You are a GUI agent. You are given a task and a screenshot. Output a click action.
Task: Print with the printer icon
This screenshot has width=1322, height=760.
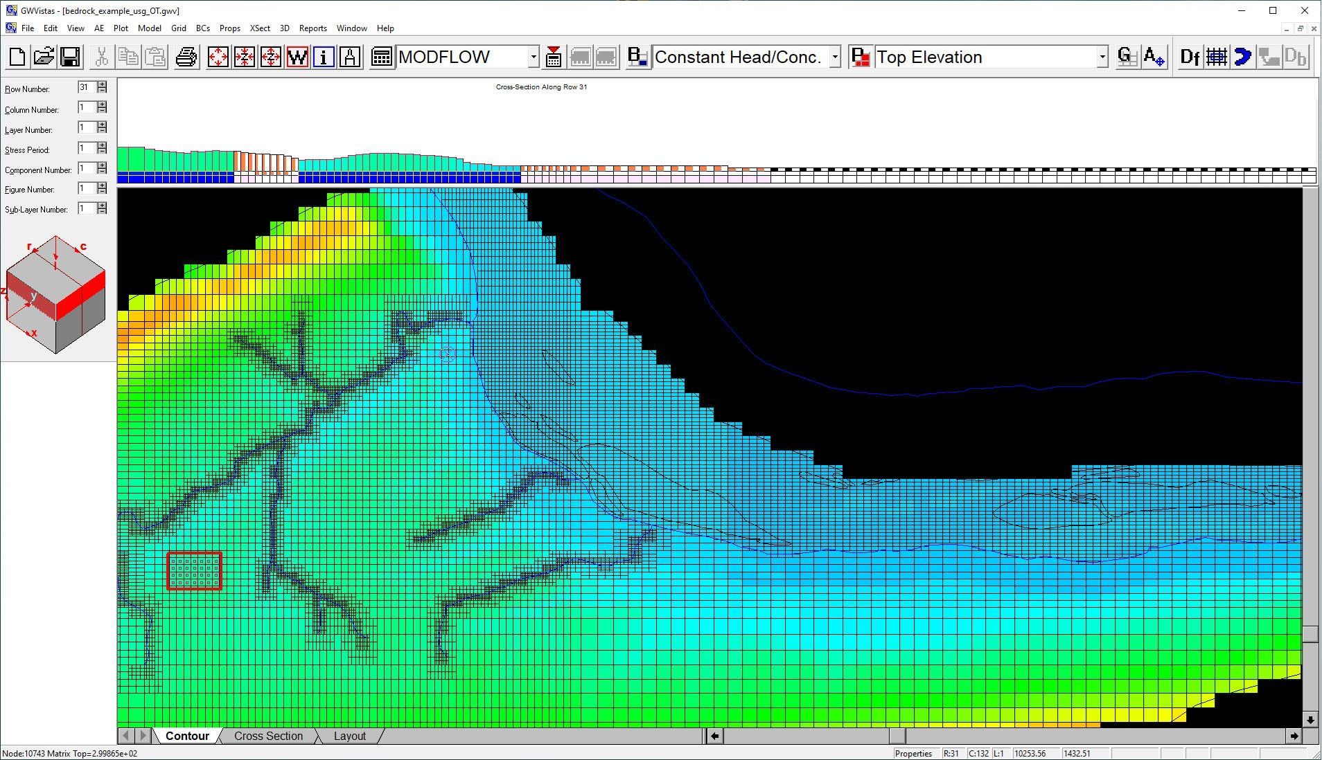pyautogui.click(x=186, y=57)
